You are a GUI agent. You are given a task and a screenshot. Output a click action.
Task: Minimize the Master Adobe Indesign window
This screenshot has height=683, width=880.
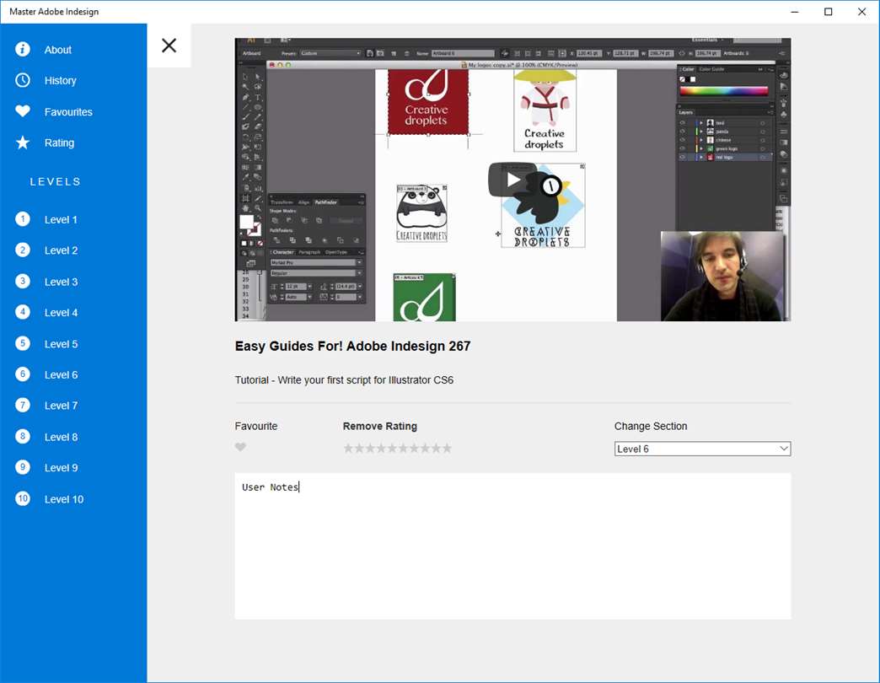pos(795,12)
